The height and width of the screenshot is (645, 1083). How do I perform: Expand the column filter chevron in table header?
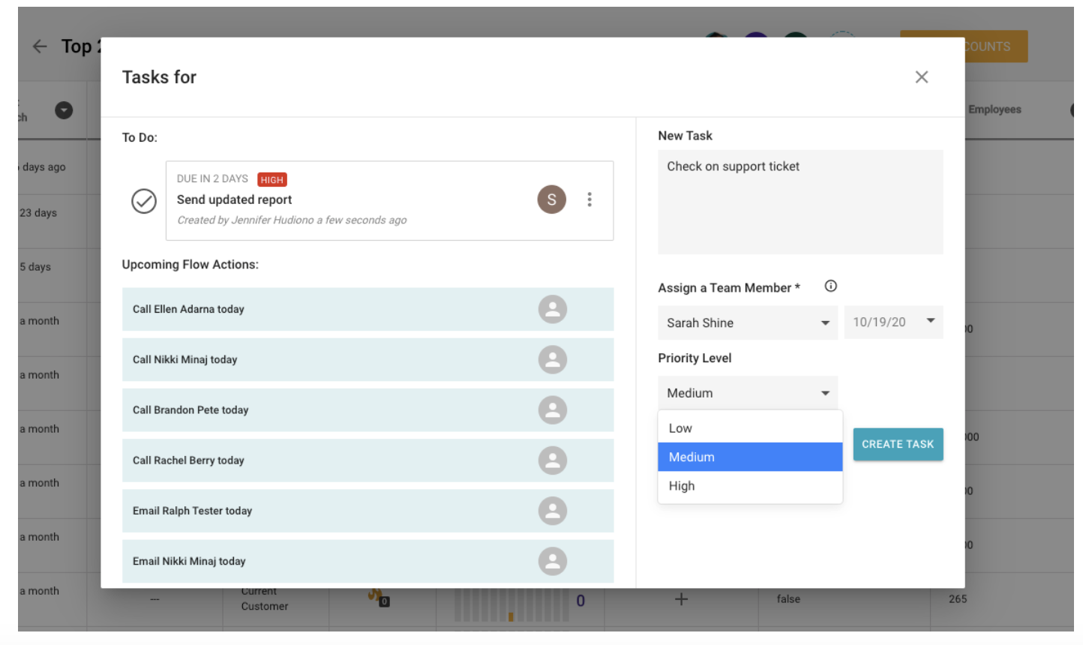click(x=64, y=110)
